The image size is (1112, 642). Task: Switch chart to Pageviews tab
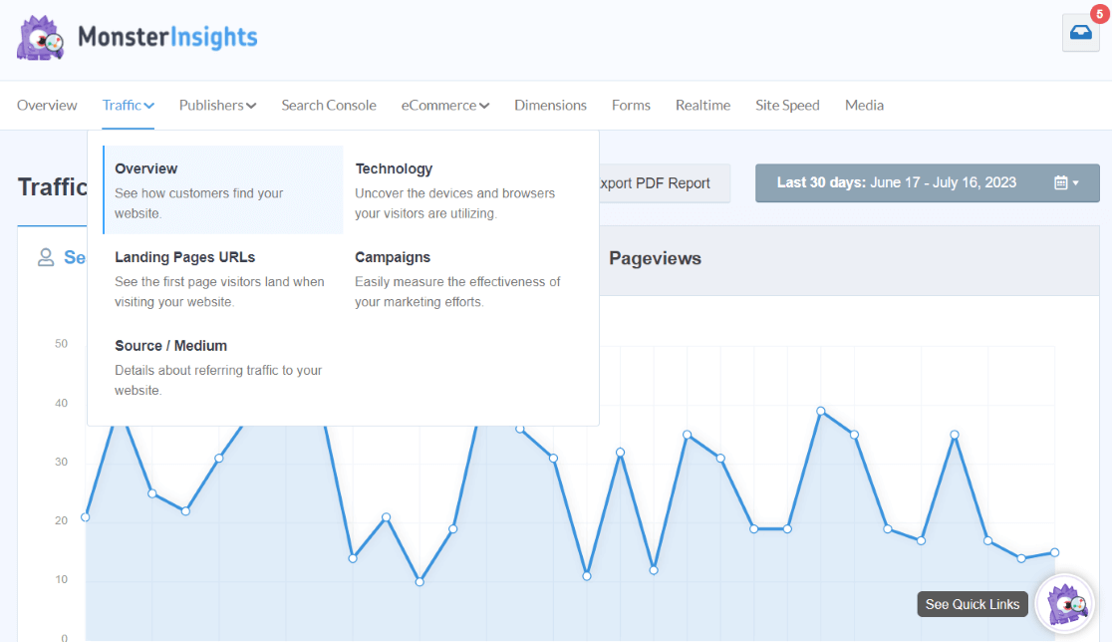(x=655, y=258)
